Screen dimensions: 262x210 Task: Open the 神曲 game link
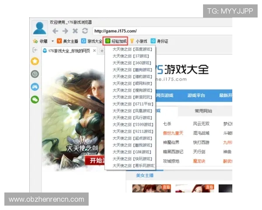(x=228, y=152)
